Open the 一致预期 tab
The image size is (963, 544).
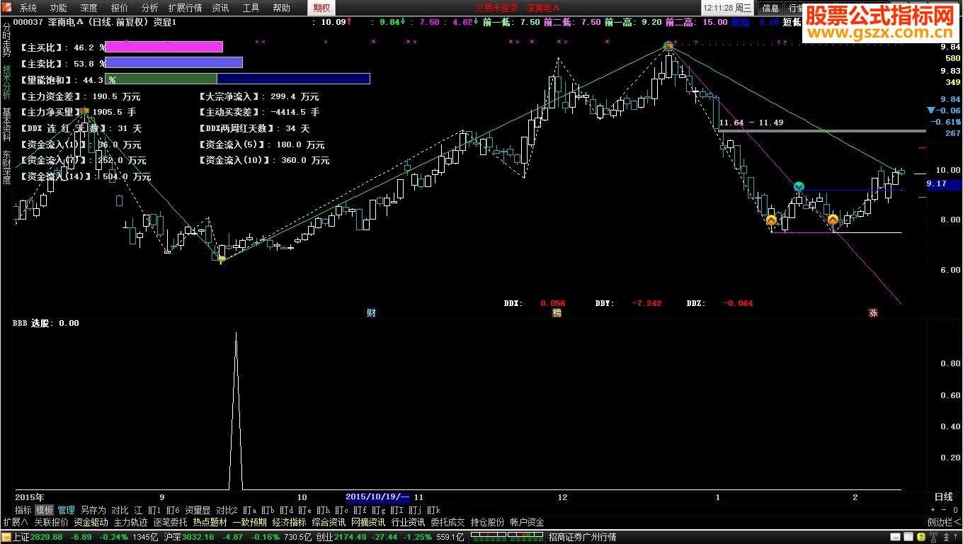coord(249,522)
